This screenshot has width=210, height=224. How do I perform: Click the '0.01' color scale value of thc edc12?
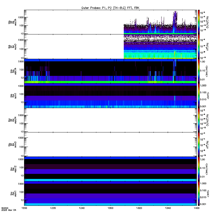tap(202, 177)
